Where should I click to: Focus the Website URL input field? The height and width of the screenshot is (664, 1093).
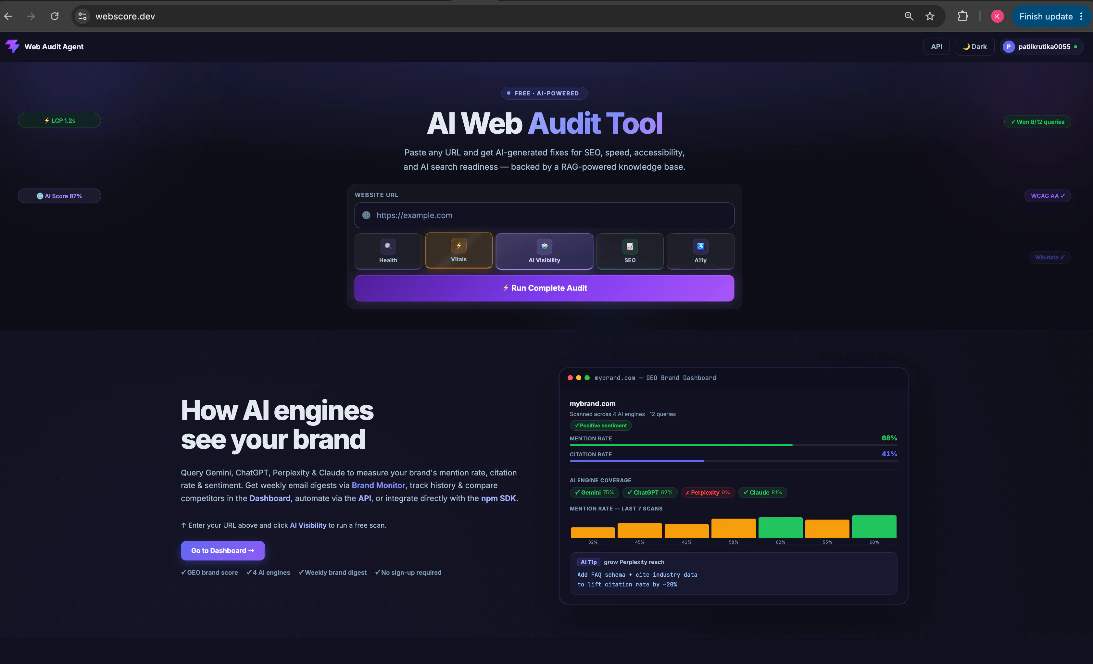point(544,215)
